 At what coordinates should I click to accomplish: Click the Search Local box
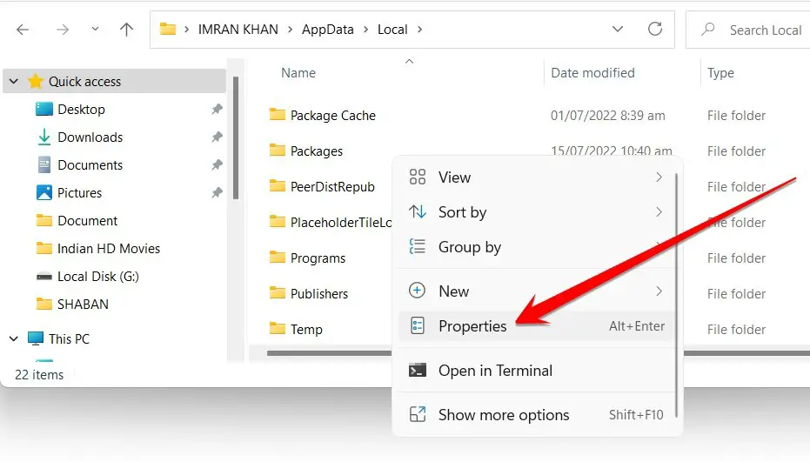point(748,30)
